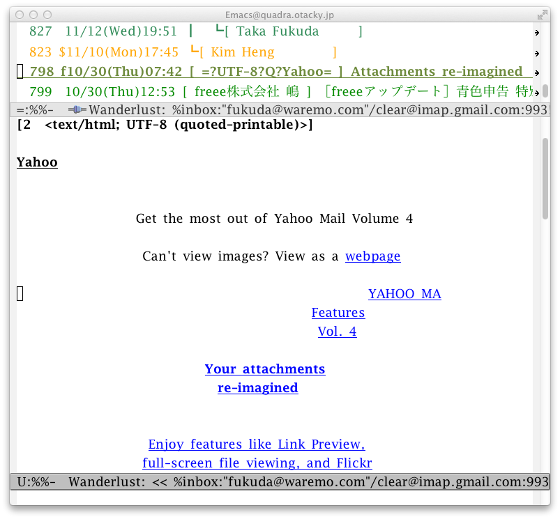Click the "=:%%-" indicator in summary mode line
The height and width of the screenshot is (519, 560).
click(35, 110)
